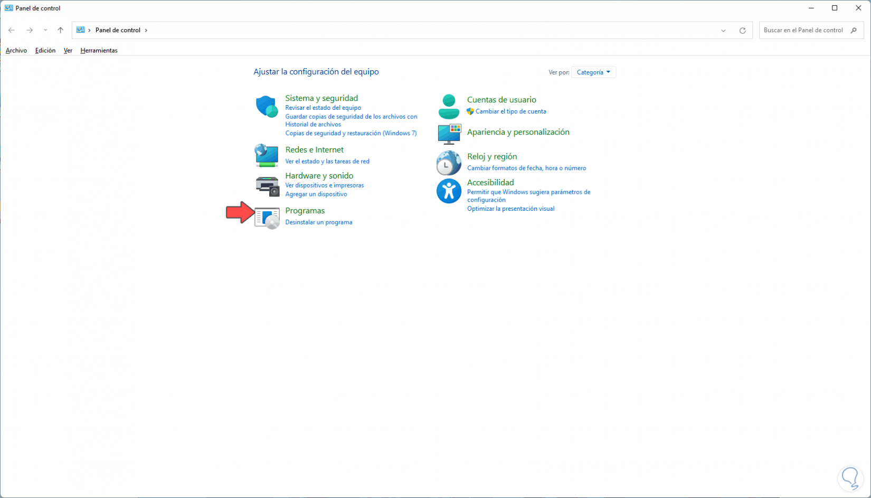Click Ver el estado y las tareas de red
The width and height of the screenshot is (871, 498).
click(327, 162)
